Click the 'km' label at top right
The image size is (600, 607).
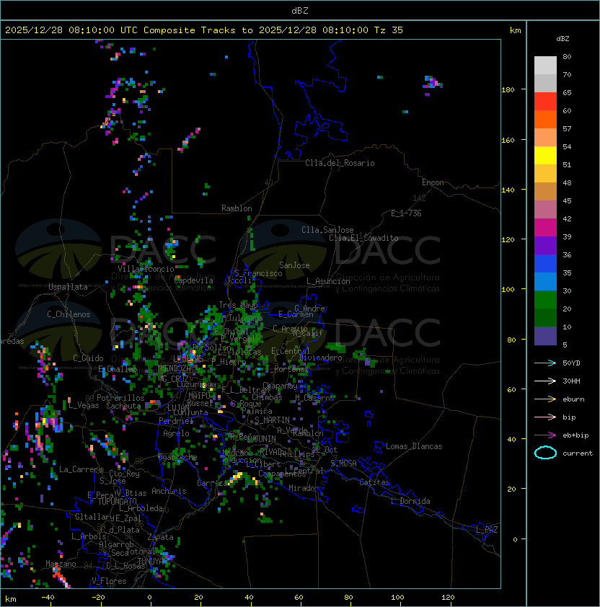[x=515, y=30]
